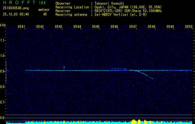The height and width of the screenshot is (124, 195).
Task: Click the 0545 time label
Action: (x=96, y=27)
